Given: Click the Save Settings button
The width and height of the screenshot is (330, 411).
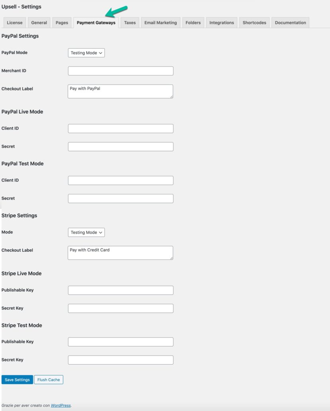Looking at the screenshot, I should point(17,379).
